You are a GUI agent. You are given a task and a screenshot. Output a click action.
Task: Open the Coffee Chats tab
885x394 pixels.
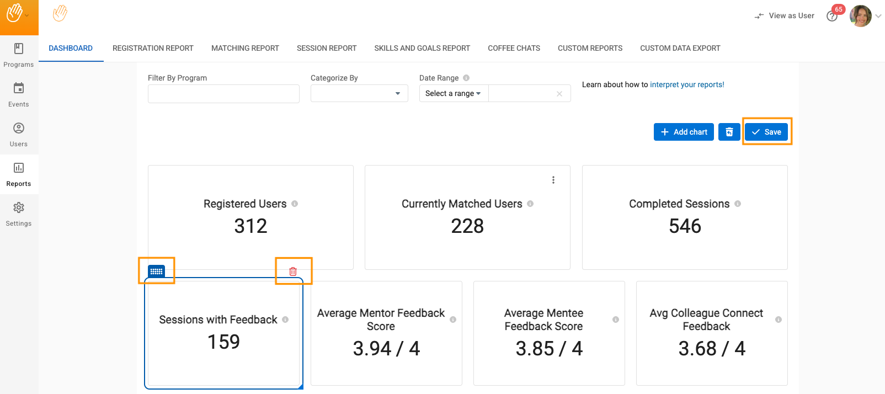514,48
